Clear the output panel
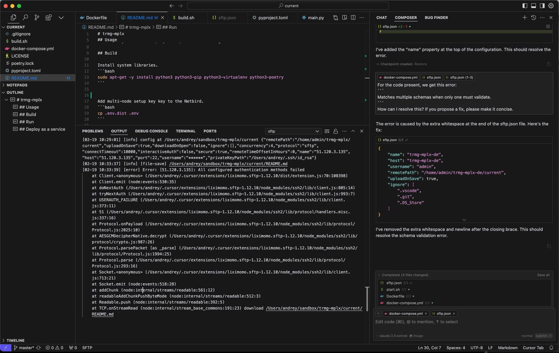The width and height of the screenshot is (559, 353). click(x=327, y=131)
